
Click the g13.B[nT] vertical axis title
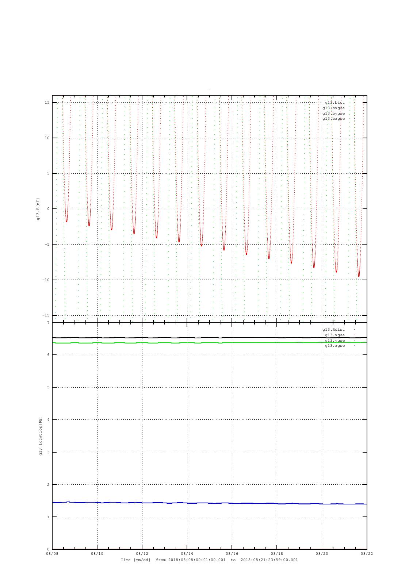coord(38,209)
